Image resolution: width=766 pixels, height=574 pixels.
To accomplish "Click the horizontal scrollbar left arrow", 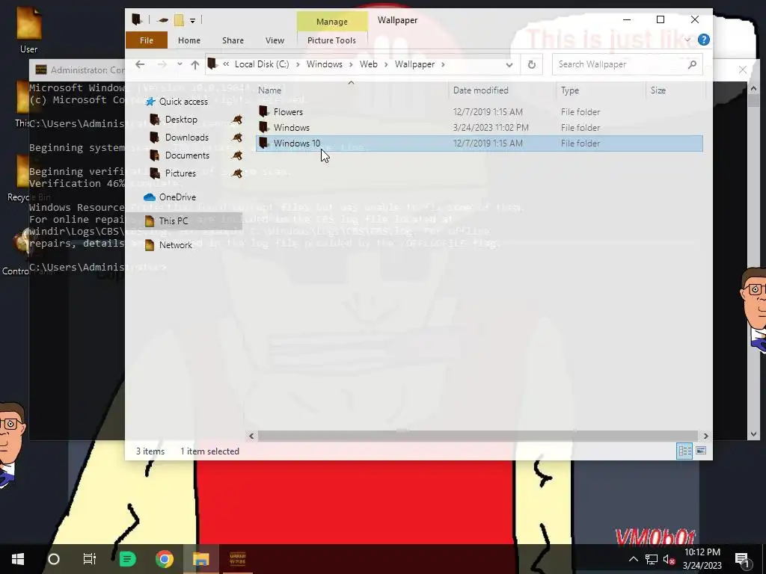I will (251, 436).
